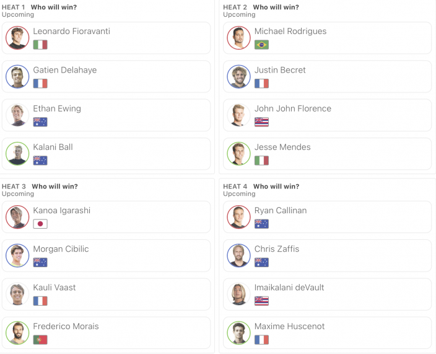
Task: Click Ryan Callinan's profile photo
Action: (238, 217)
